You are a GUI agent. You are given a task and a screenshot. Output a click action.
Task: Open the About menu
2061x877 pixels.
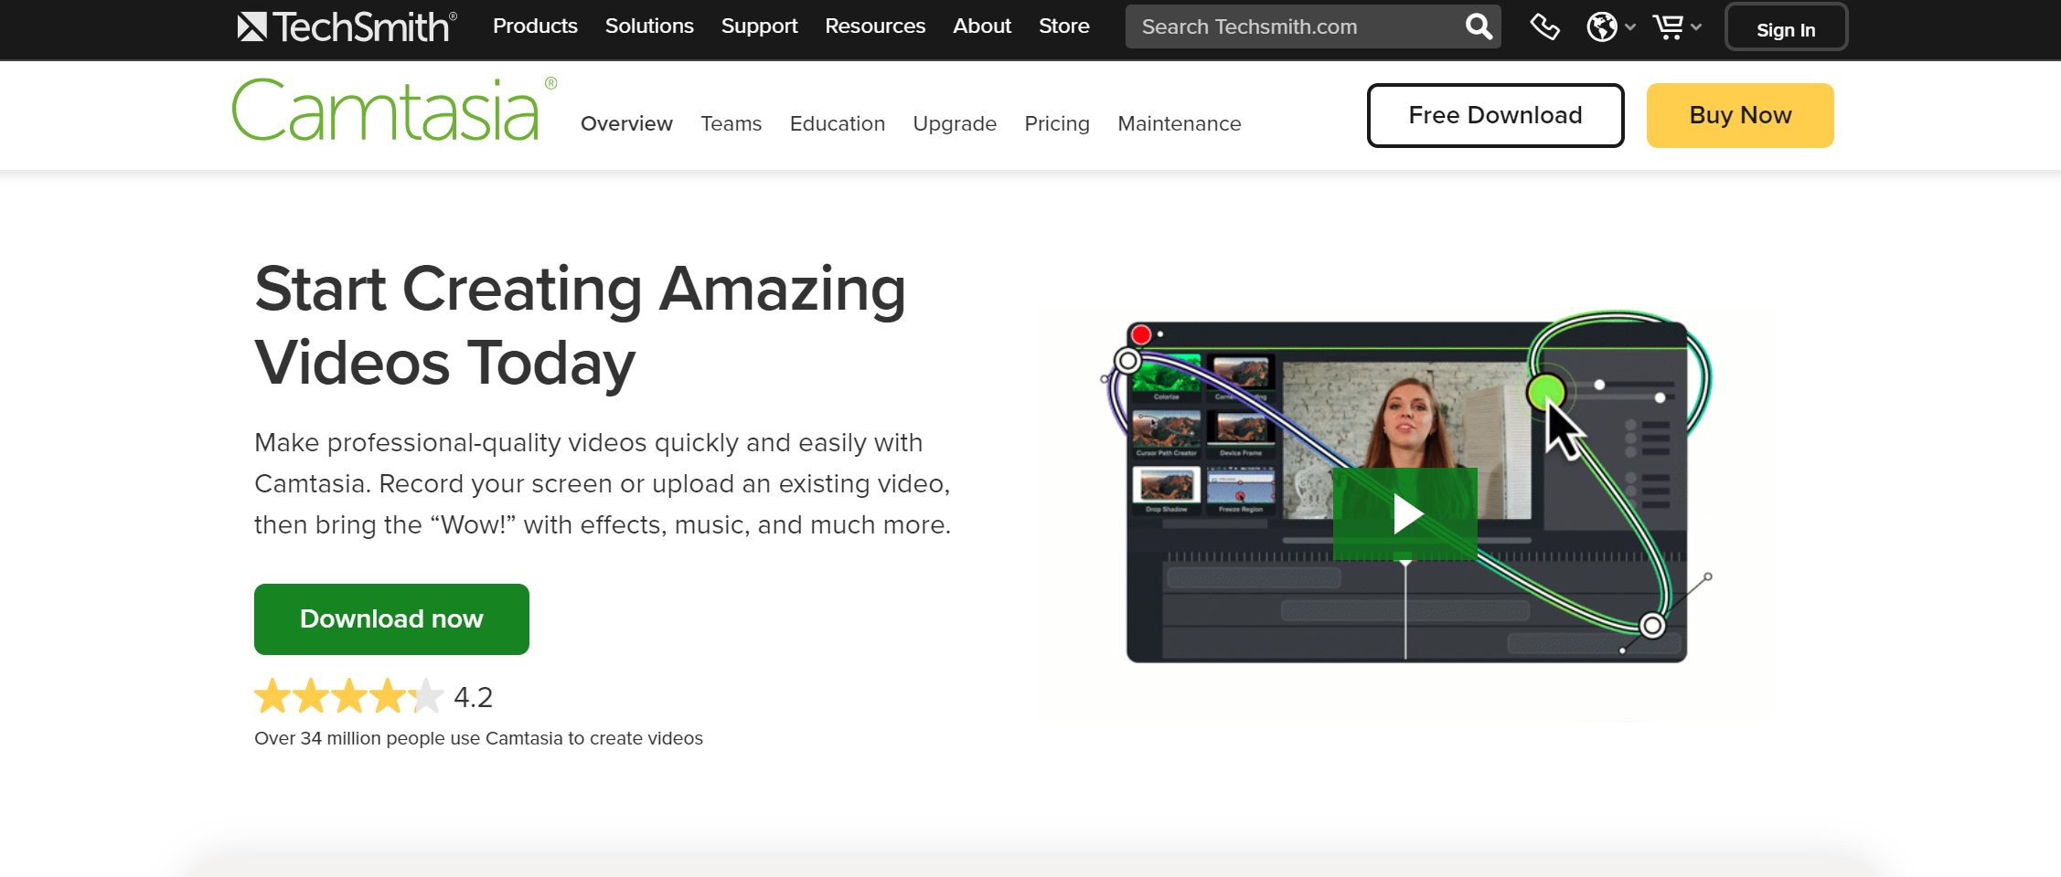(982, 26)
